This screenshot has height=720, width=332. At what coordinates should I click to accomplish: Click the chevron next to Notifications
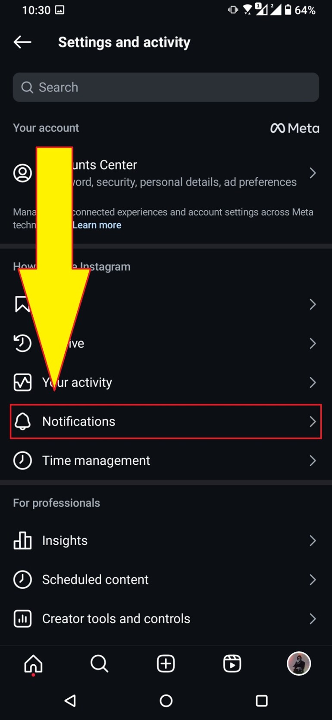pos(313,422)
